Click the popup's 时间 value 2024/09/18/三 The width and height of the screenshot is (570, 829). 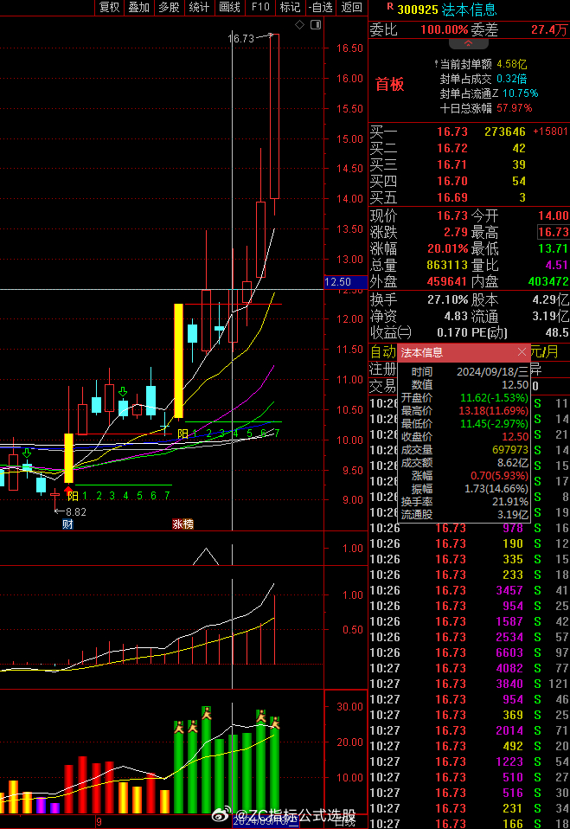click(492, 372)
